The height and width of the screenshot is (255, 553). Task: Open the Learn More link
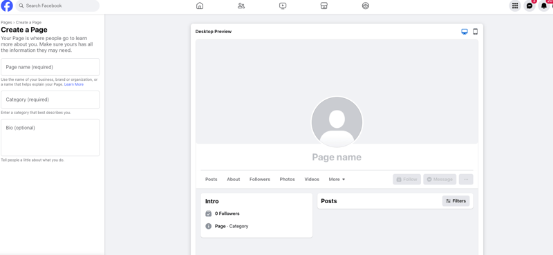click(74, 84)
